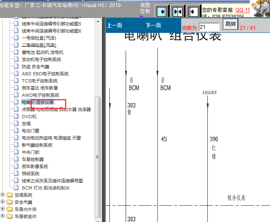Click the inward-arrows view control icon
The image size is (270, 222).
point(178,12)
